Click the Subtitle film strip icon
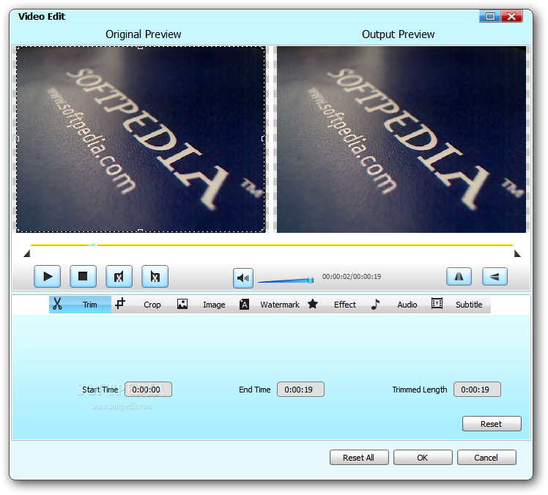Image resolution: width=548 pixels, height=495 pixels. click(437, 303)
